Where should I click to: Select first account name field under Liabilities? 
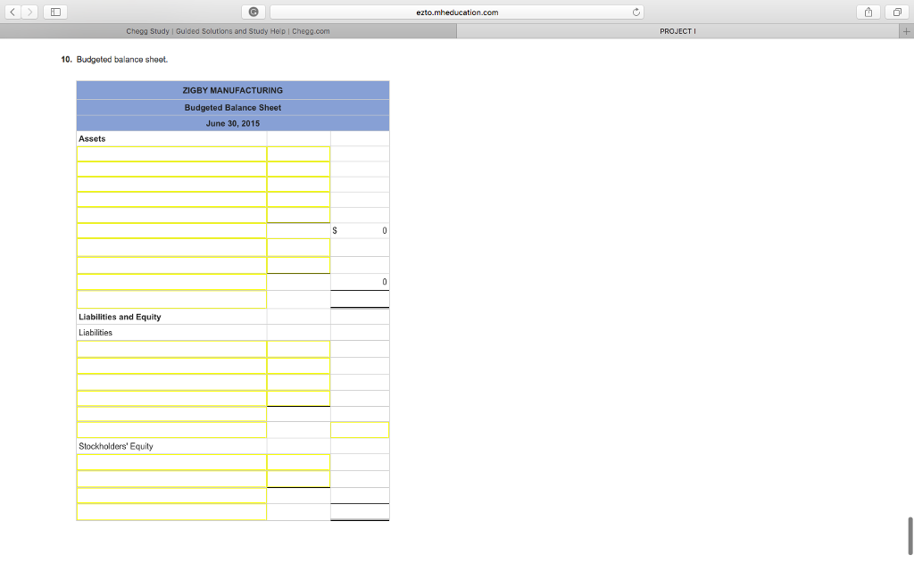coord(172,349)
